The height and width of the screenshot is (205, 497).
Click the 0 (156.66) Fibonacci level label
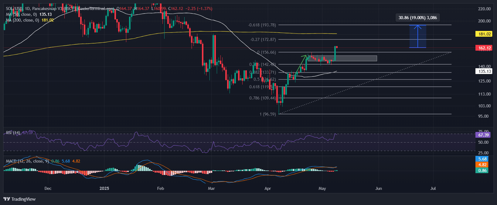tap(267, 52)
